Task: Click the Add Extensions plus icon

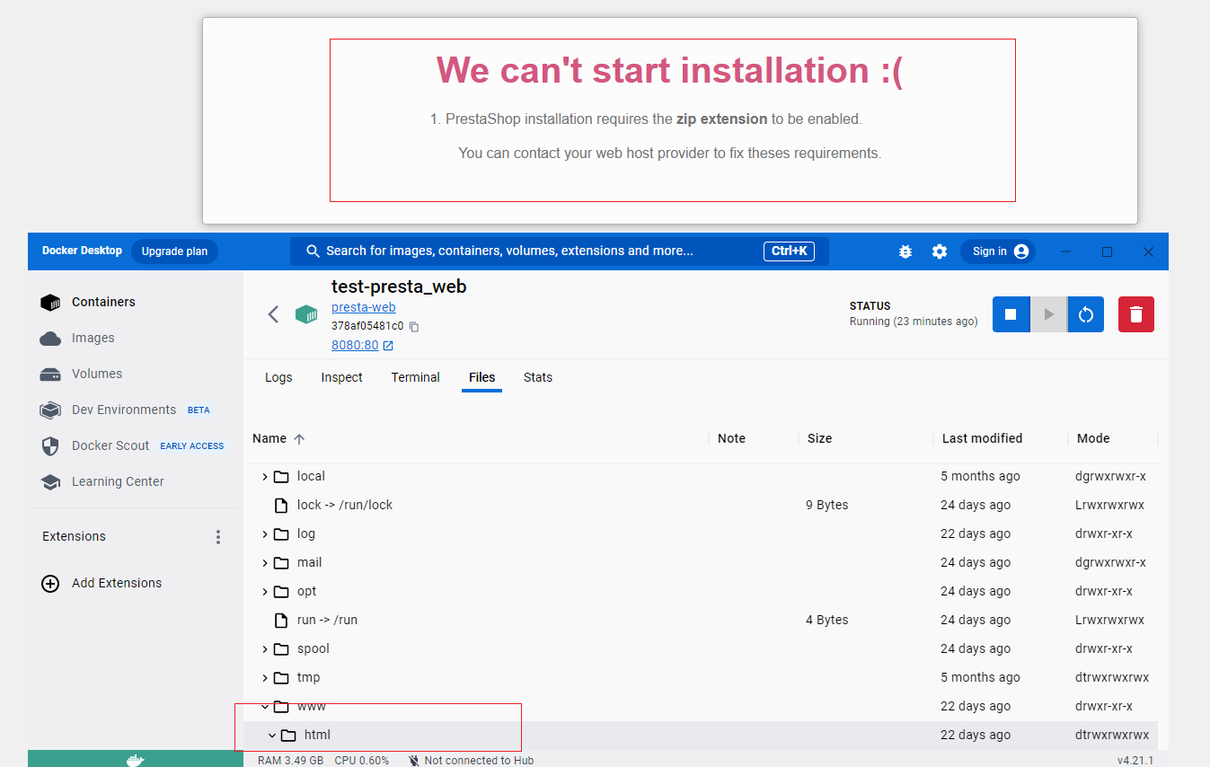Action: (x=51, y=584)
